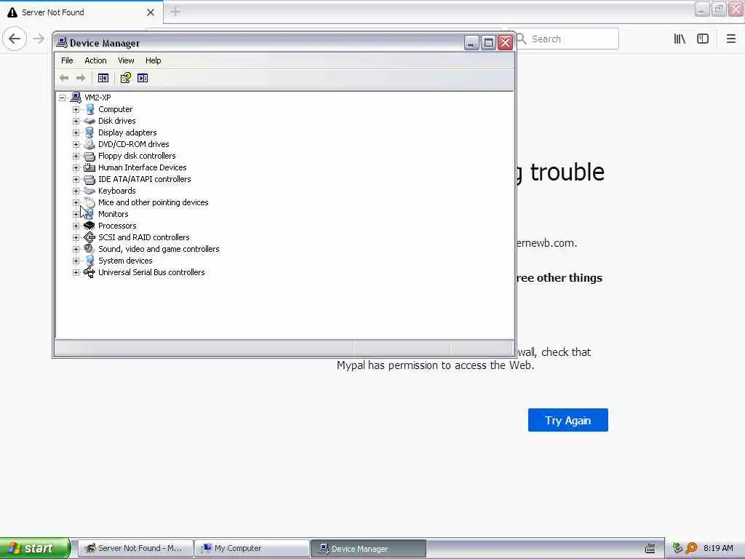
Task: Go back in the browser
Action: click(x=15, y=39)
